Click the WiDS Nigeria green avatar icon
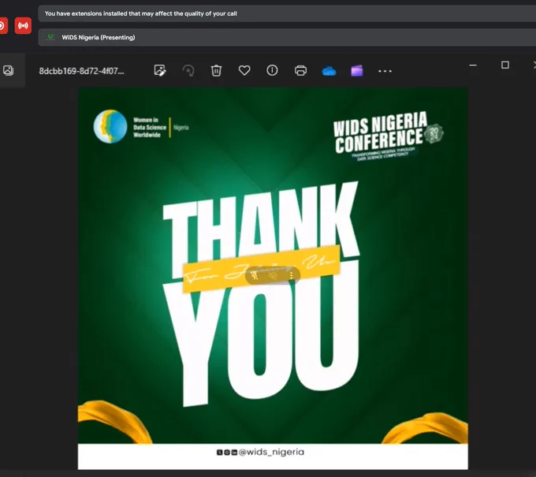The image size is (536, 477). coord(50,37)
